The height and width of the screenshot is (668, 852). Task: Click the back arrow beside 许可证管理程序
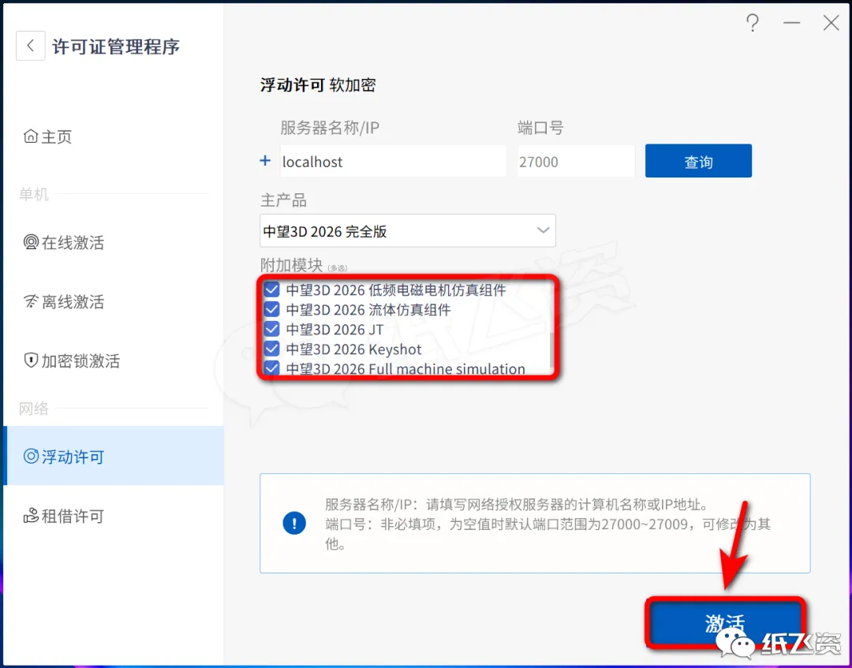(x=31, y=47)
